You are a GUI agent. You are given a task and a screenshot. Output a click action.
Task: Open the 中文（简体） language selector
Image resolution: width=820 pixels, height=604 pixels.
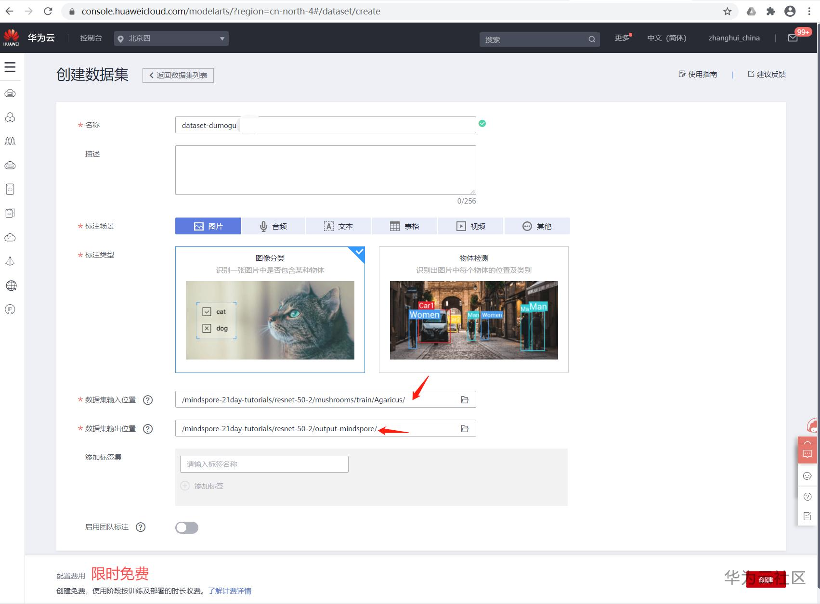(x=667, y=38)
